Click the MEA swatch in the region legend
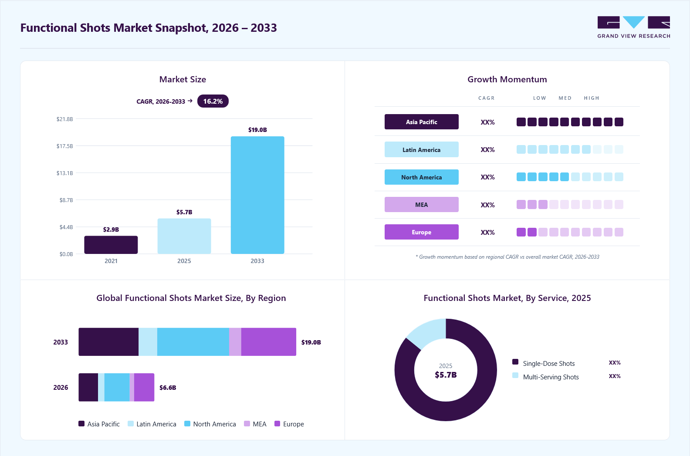690x456 pixels. [247, 424]
